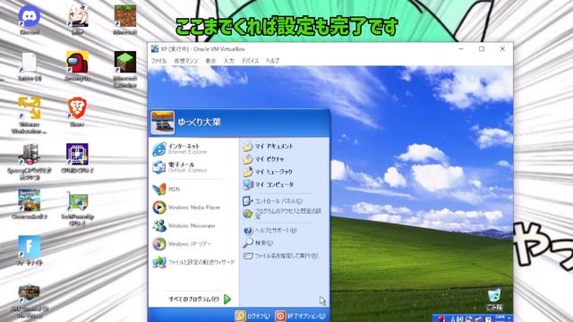Open the Speccy desktop shortcut
Image resolution: width=573 pixels, height=322 pixels.
(30, 161)
